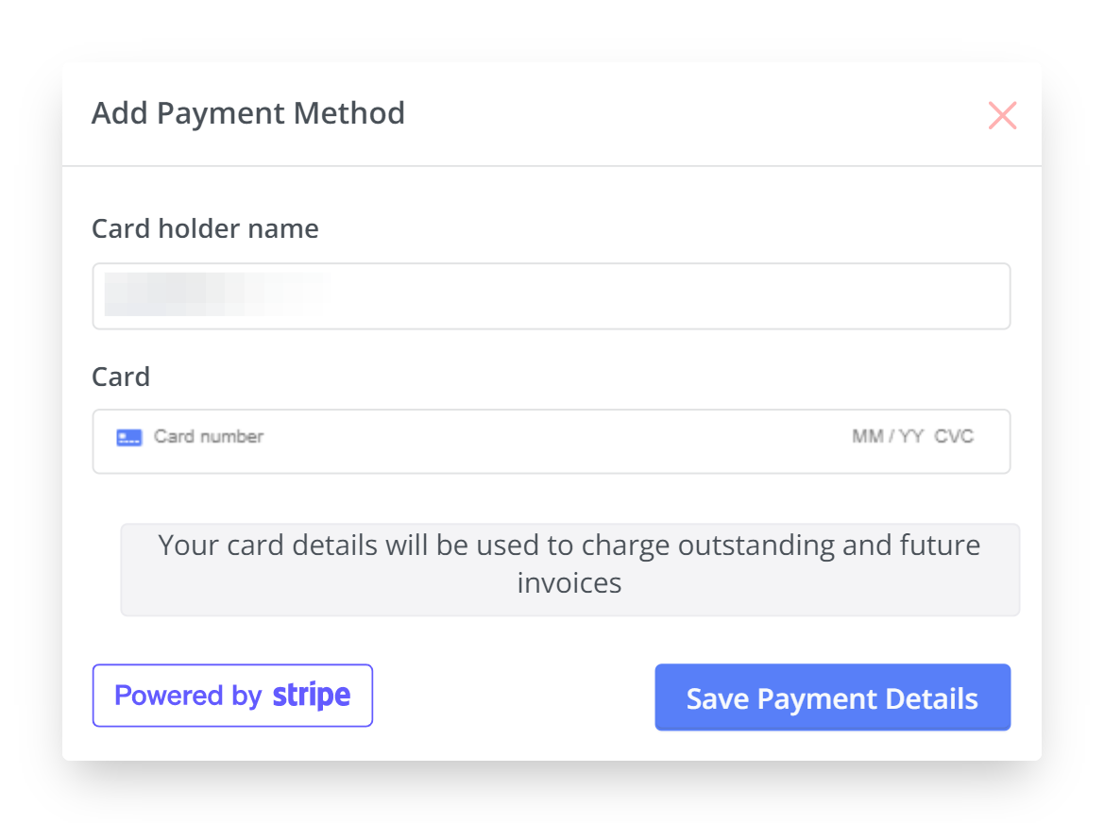Viewport: 1104px width, 823px height.
Task: Click the invoice charge notice text
Action: pos(569,563)
